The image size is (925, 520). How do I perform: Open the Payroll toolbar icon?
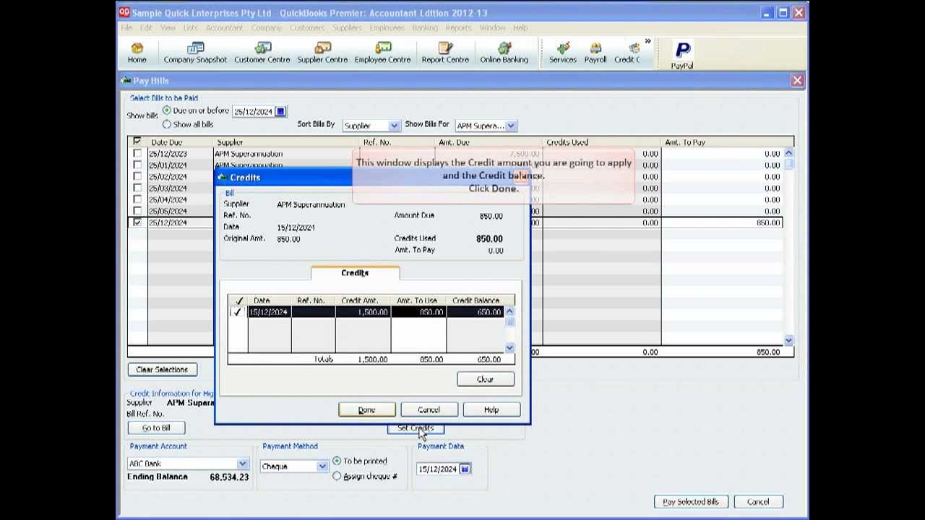595,53
